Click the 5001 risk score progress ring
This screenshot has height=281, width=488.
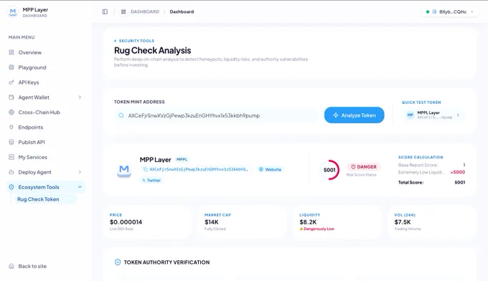[x=329, y=170]
